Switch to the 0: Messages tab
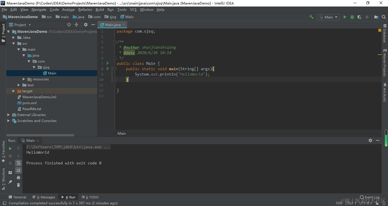Screen dimensions: 388x206 44,197
